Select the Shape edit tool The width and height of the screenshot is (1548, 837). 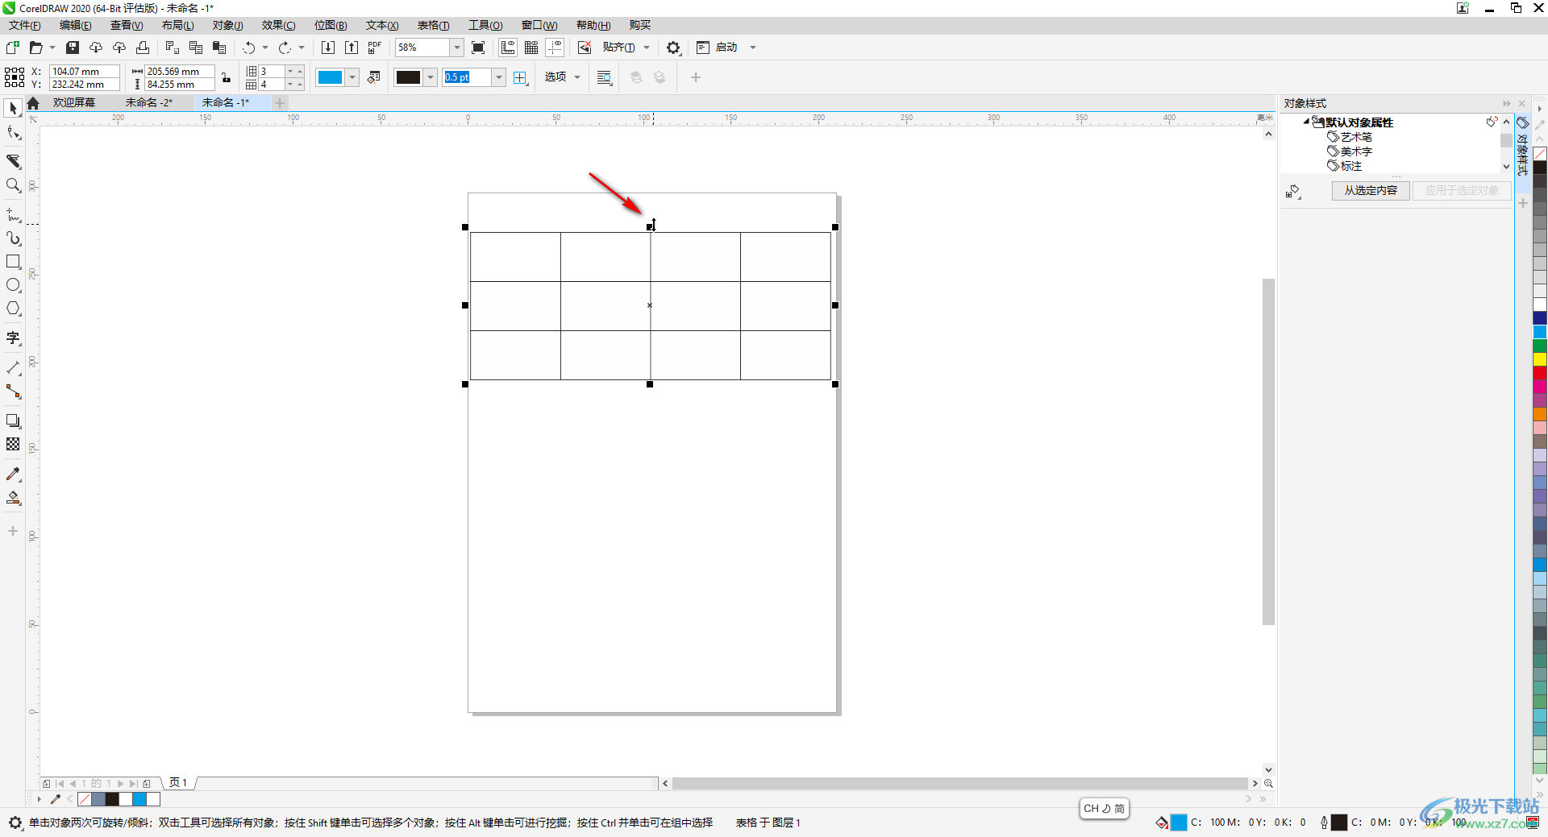click(13, 133)
